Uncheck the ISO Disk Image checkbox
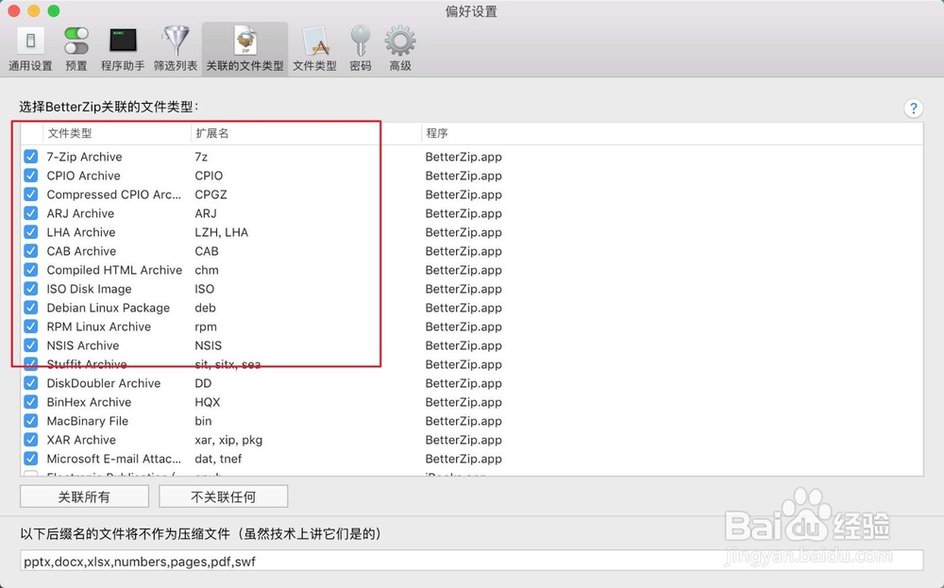This screenshot has width=944, height=588. pyautogui.click(x=31, y=289)
